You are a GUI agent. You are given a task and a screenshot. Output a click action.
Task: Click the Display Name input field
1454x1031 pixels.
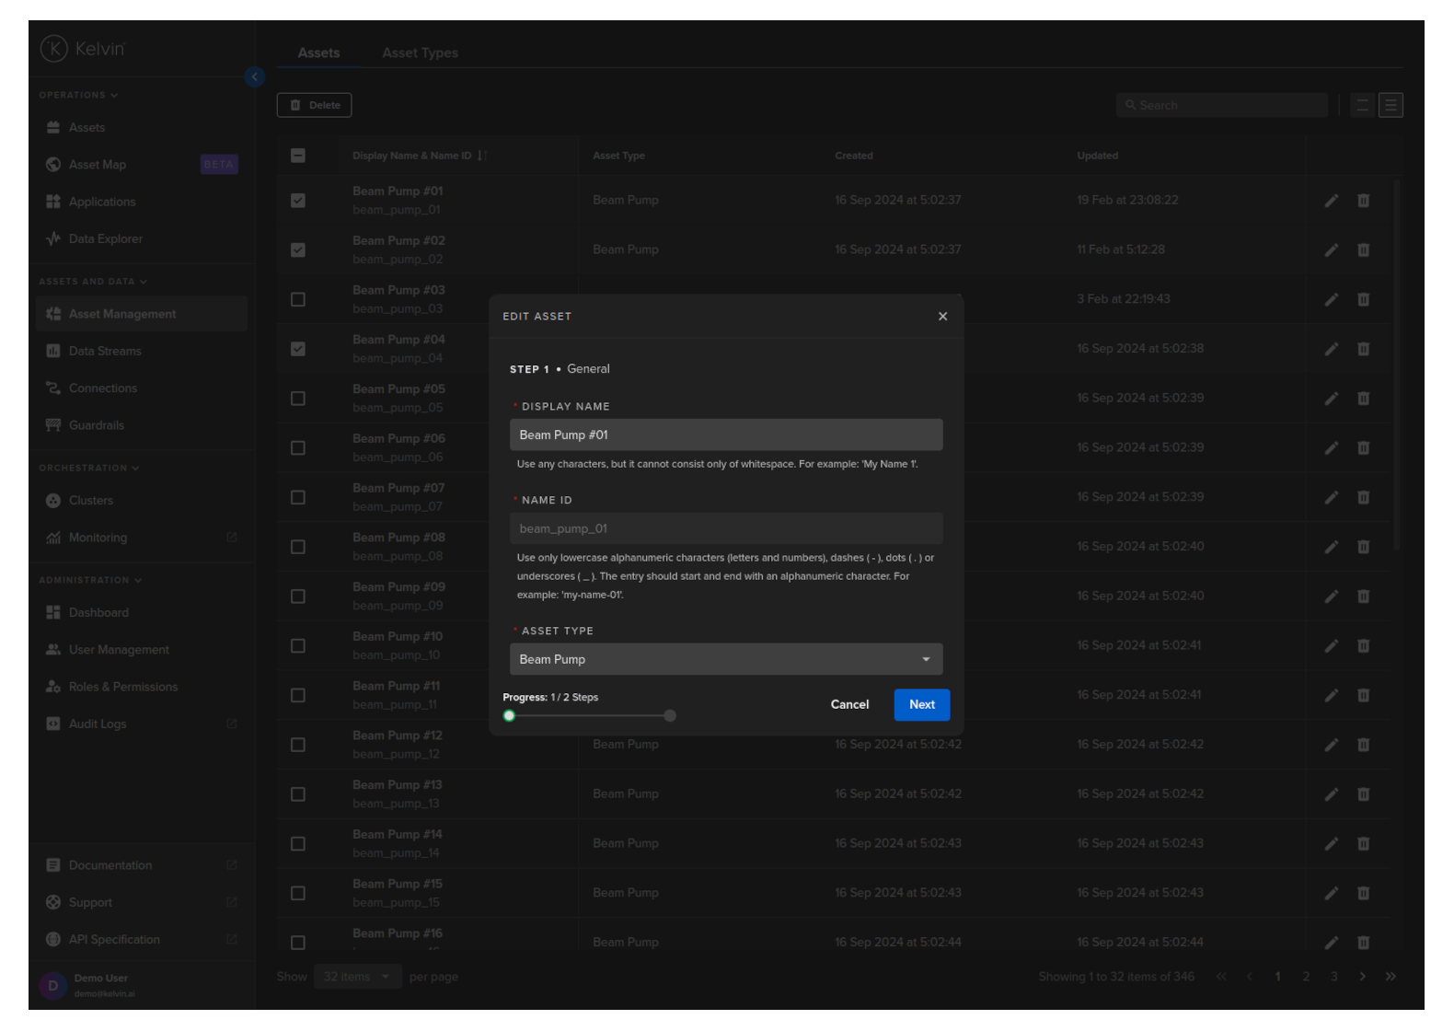pyautogui.click(x=725, y=435)
